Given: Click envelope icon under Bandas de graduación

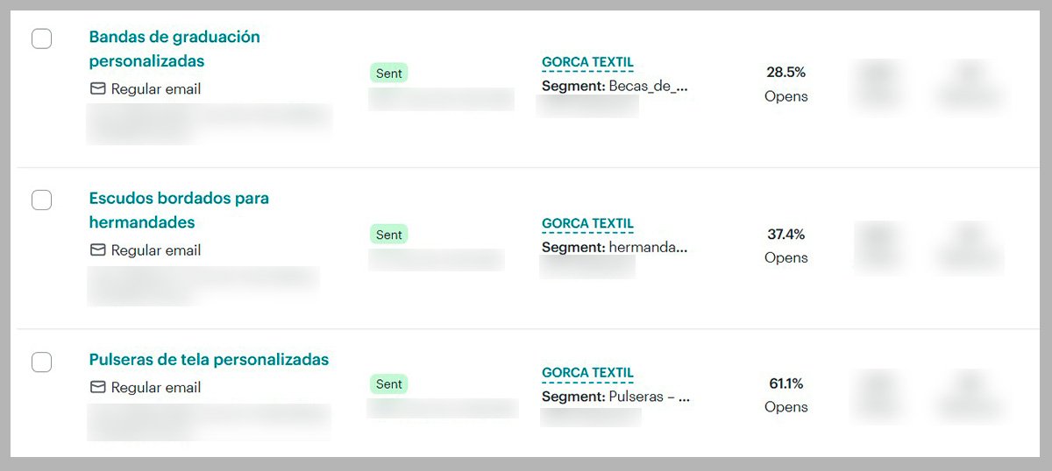Looking at the screenshot, I should (98, 88).
